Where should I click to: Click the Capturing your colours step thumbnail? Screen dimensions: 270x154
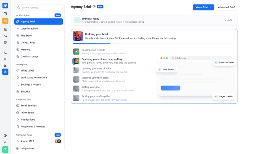[76, 61]
